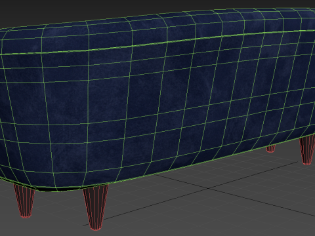Select the tiny distant leg under the sofa's far side
This screenshot has height=236, width=315.
tap(271, 149)
